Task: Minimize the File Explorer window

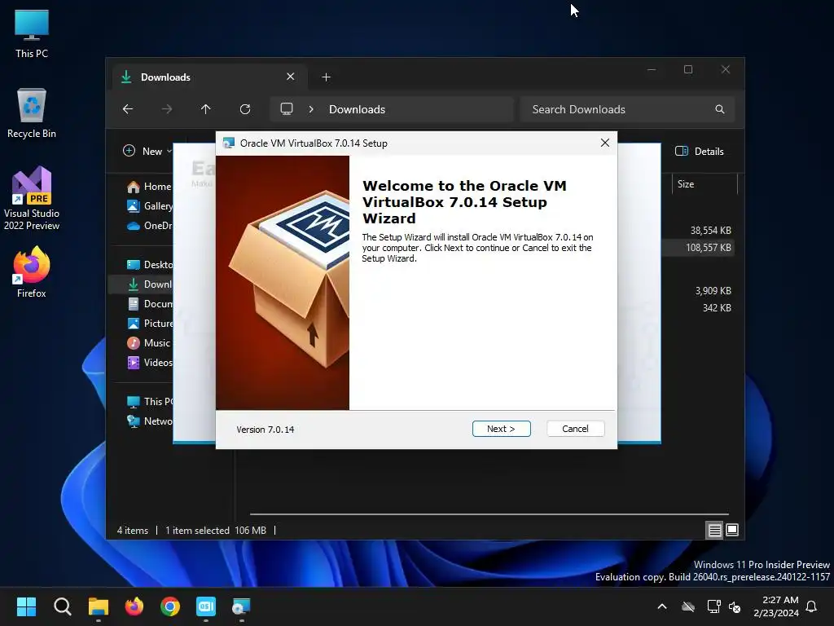Action: tap(652, 70)
